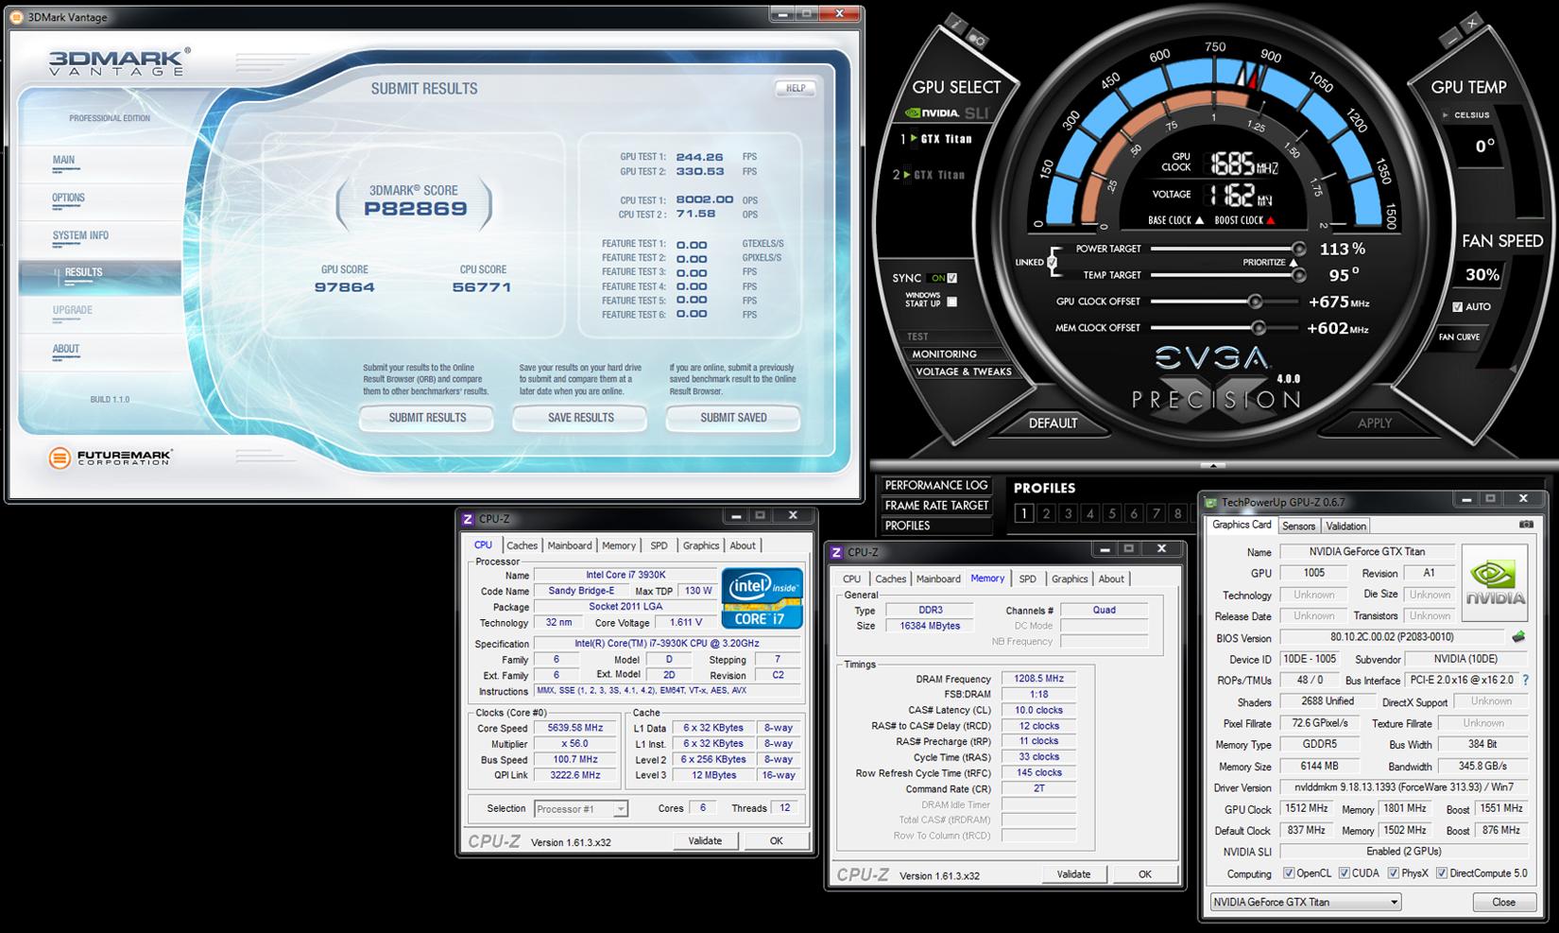1559x933 pixels.
Task: Click the Submit Results button
Action: point(427,418)
